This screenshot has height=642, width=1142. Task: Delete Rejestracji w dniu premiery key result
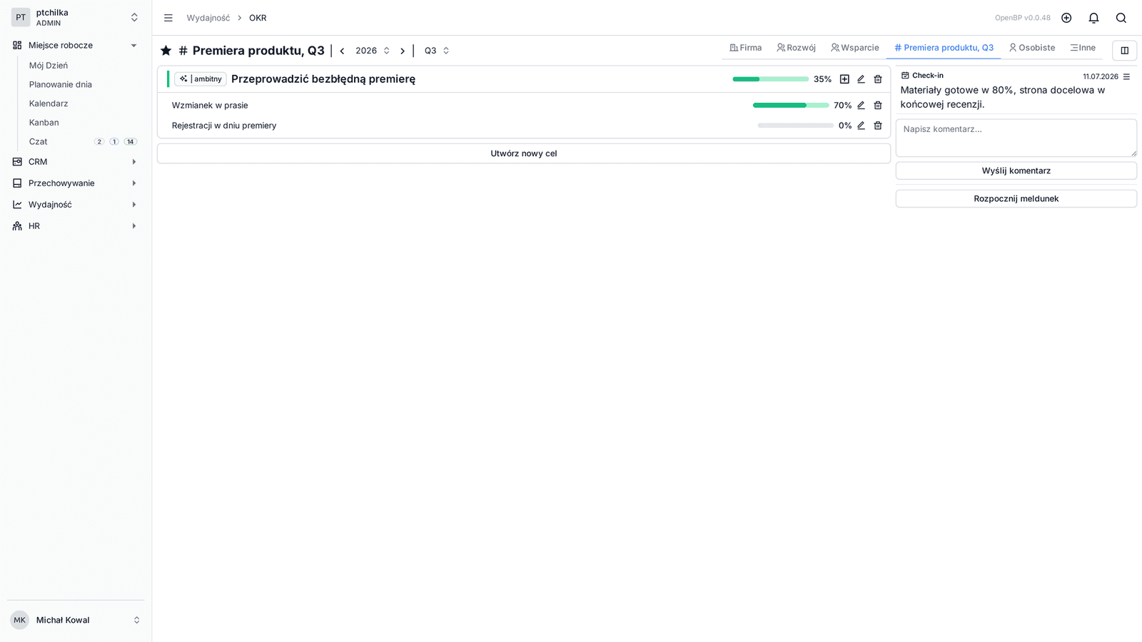878,126
